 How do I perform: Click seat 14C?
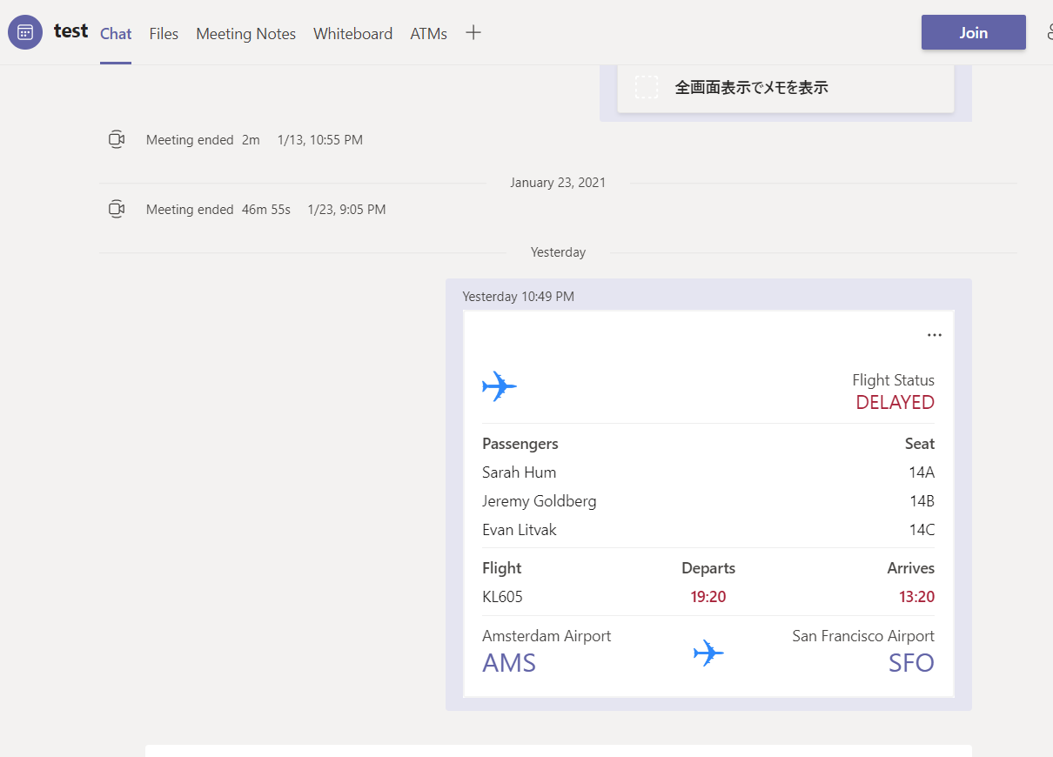922,530
